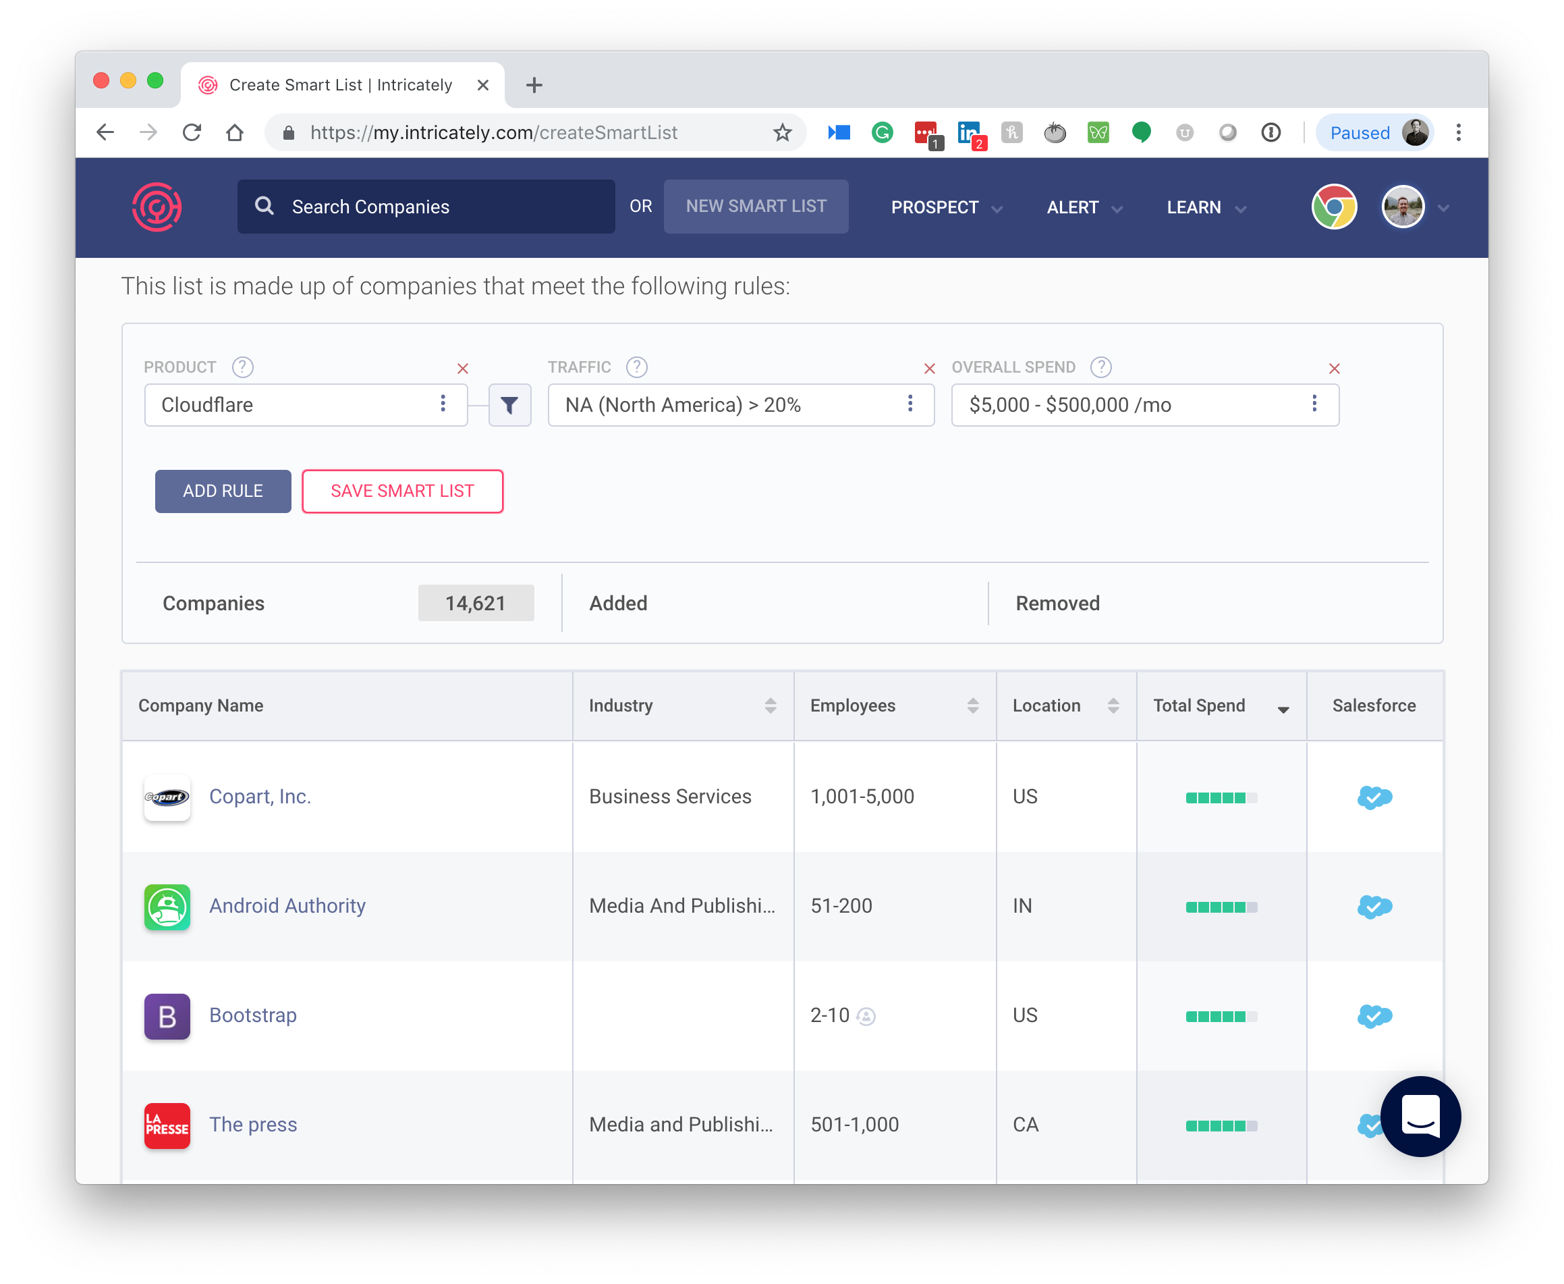This screenshot has width=1564, height=1284.
Task: Show help for OVERALL SPEND rule
Action: click(1100, 367)
